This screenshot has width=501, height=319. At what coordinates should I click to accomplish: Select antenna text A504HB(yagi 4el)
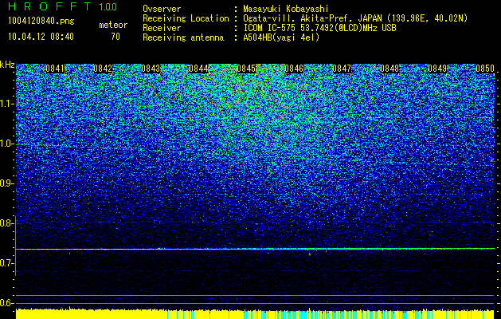click(281, 37)
